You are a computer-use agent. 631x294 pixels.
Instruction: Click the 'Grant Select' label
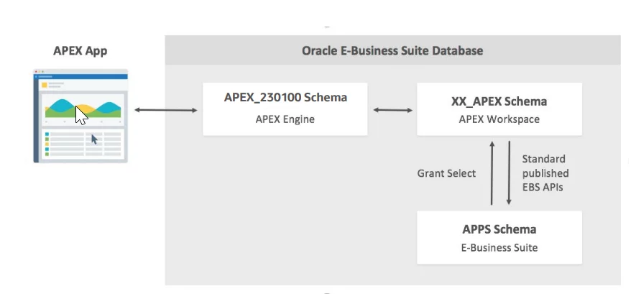(x=446, y=173)
